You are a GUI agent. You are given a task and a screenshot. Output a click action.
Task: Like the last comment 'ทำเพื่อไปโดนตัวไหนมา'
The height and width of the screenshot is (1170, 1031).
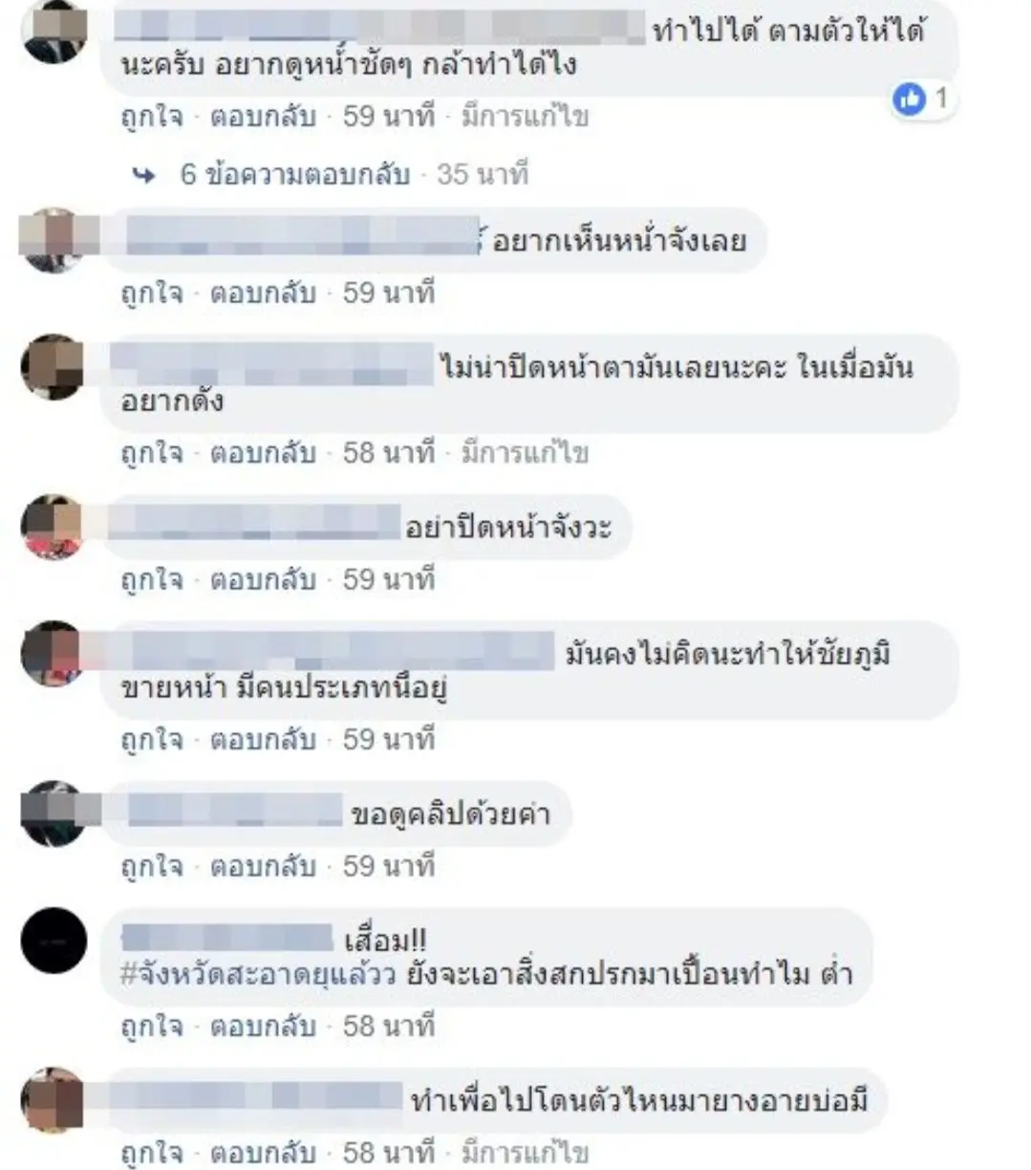point(151,1152)
